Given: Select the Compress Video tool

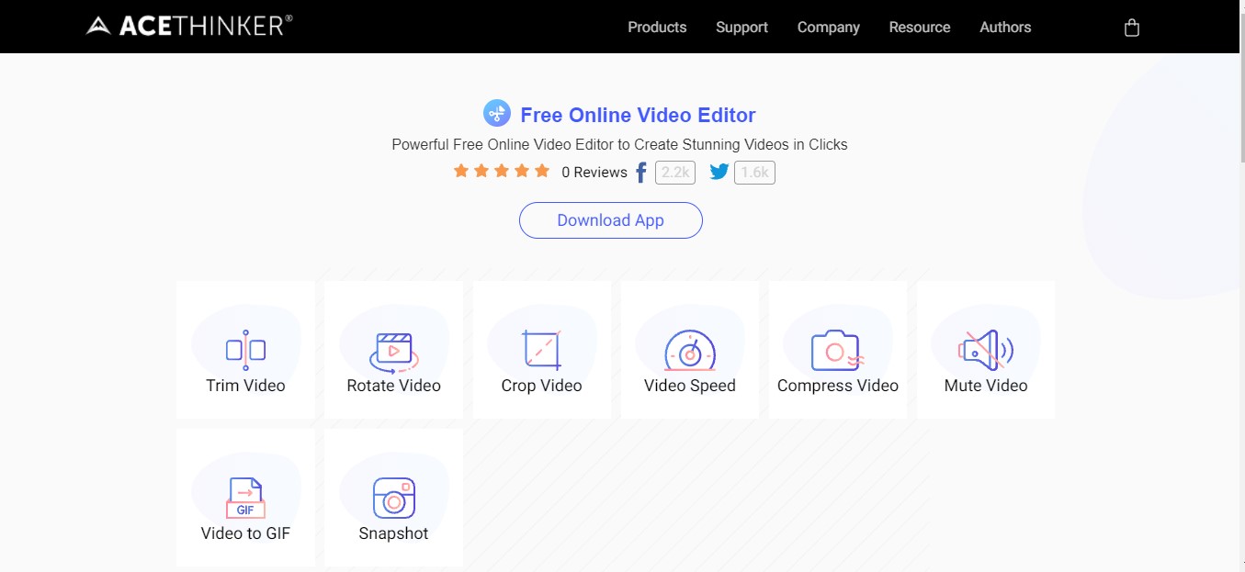Looking at the screenshot, I should pyautogui.click(x=838, y=350).
